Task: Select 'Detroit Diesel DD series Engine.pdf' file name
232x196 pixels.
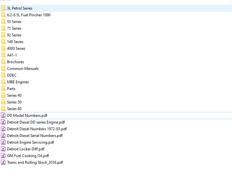Action: [x=36, y=122]
